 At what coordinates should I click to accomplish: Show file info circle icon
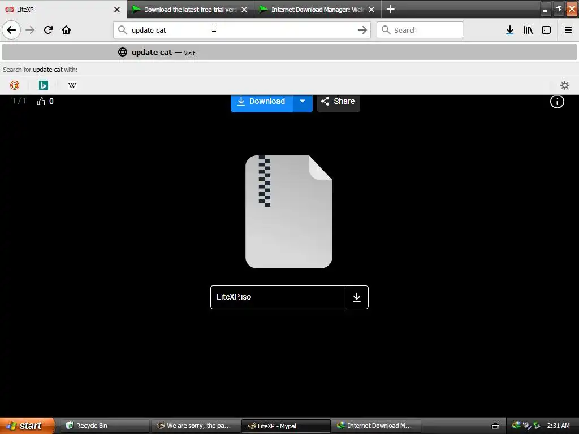pos(557,101)
